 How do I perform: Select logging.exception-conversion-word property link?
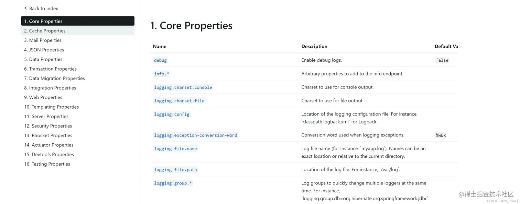[195, 135]
